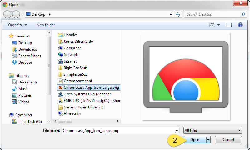Click the Help question mark icon
The height and width of the screenshot is (150, 250).
[240, 25]
